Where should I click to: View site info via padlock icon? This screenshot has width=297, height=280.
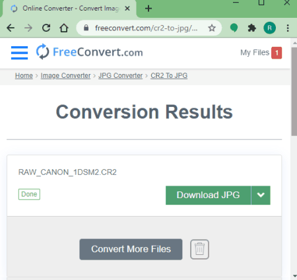point(86,28)
